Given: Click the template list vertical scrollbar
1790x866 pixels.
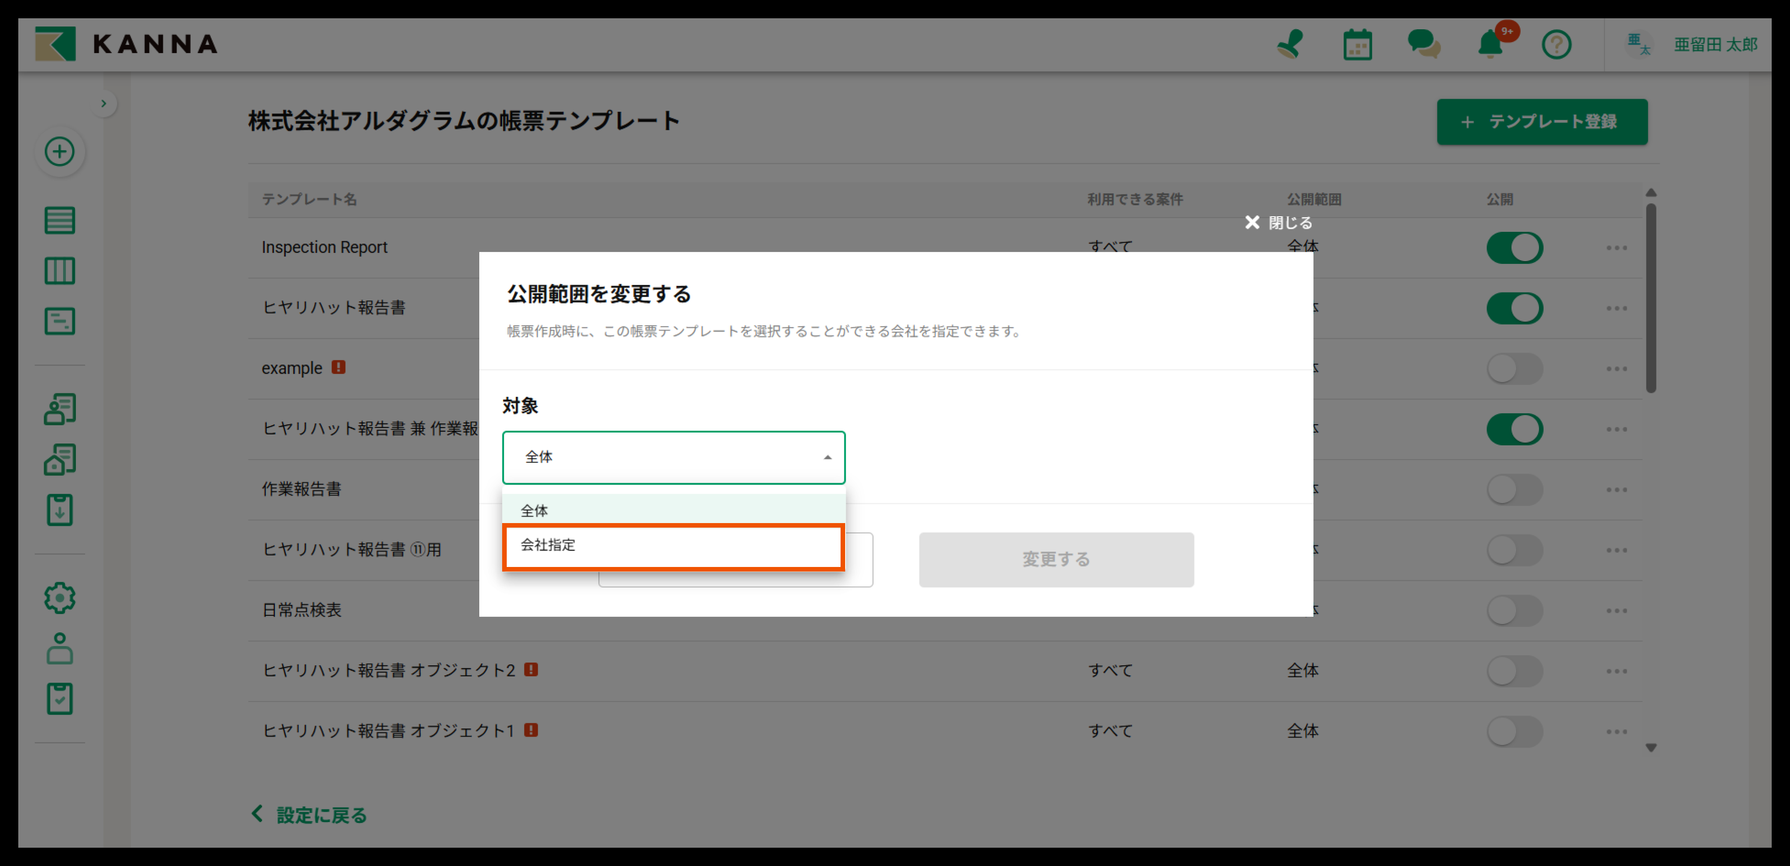Looking at the screenshot, I should (x=1651, y=299).
